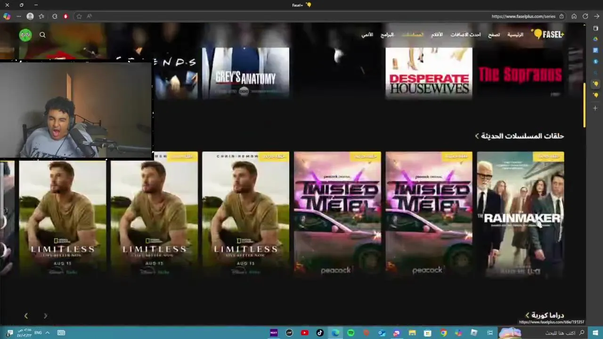Open the Google Chrome taskbar icon
Viewport: 603px width, 339px height.
coord(443,333)
